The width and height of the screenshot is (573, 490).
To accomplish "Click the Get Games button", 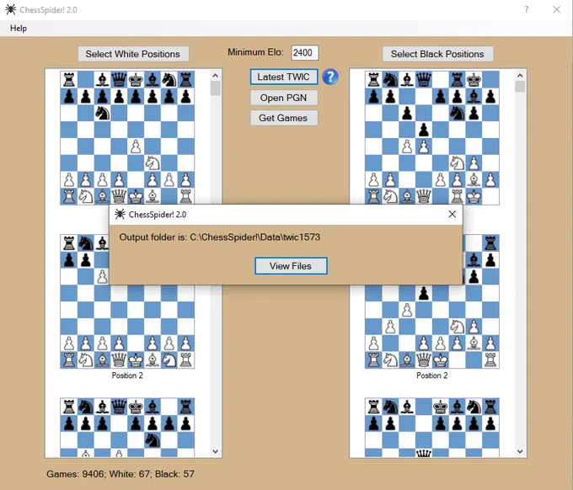I will tap(284, 118).
